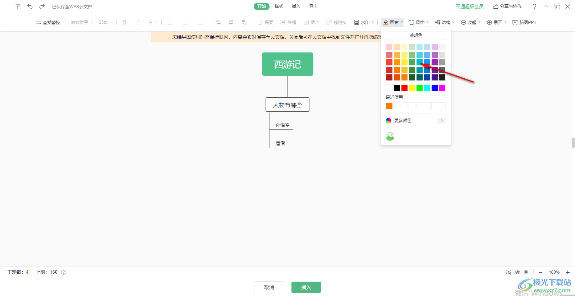Switch to the 样式 tab
This screenshot has height=296, width=575.
[x=279, y=6]
